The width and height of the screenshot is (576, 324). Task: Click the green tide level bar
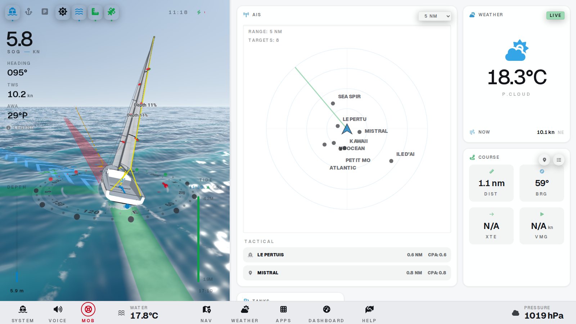[x=198, y=239]
